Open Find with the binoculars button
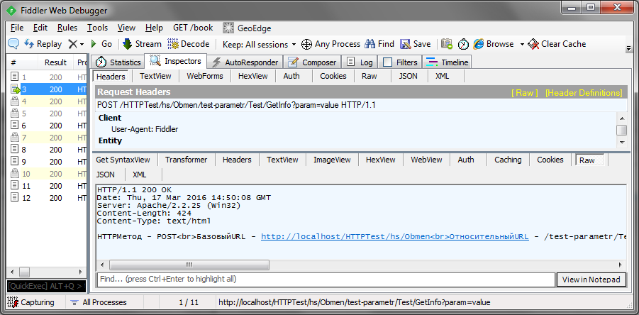The height and width of the screenshot is (315, 639). click(379, 44)
